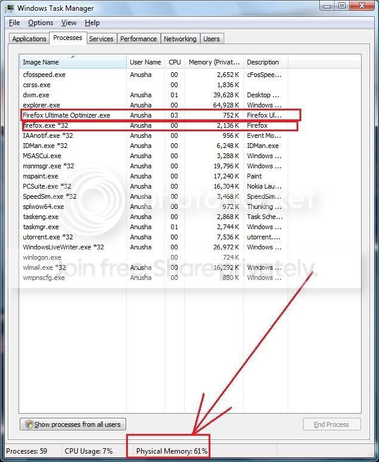Select the firefox.exe *32 process
Image resolution: width=379 pixels, height=462 pixels.
154,125
